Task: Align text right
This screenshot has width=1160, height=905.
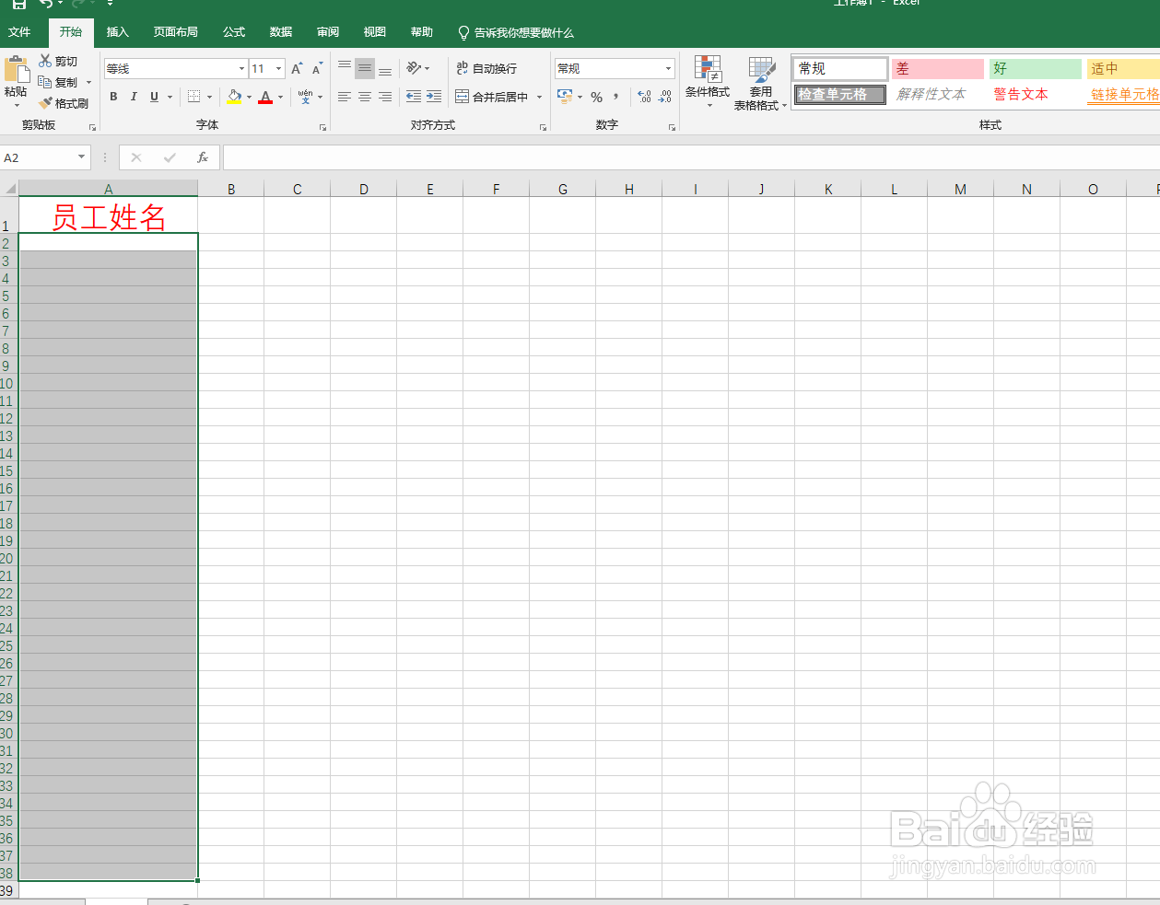Action: 385,97
